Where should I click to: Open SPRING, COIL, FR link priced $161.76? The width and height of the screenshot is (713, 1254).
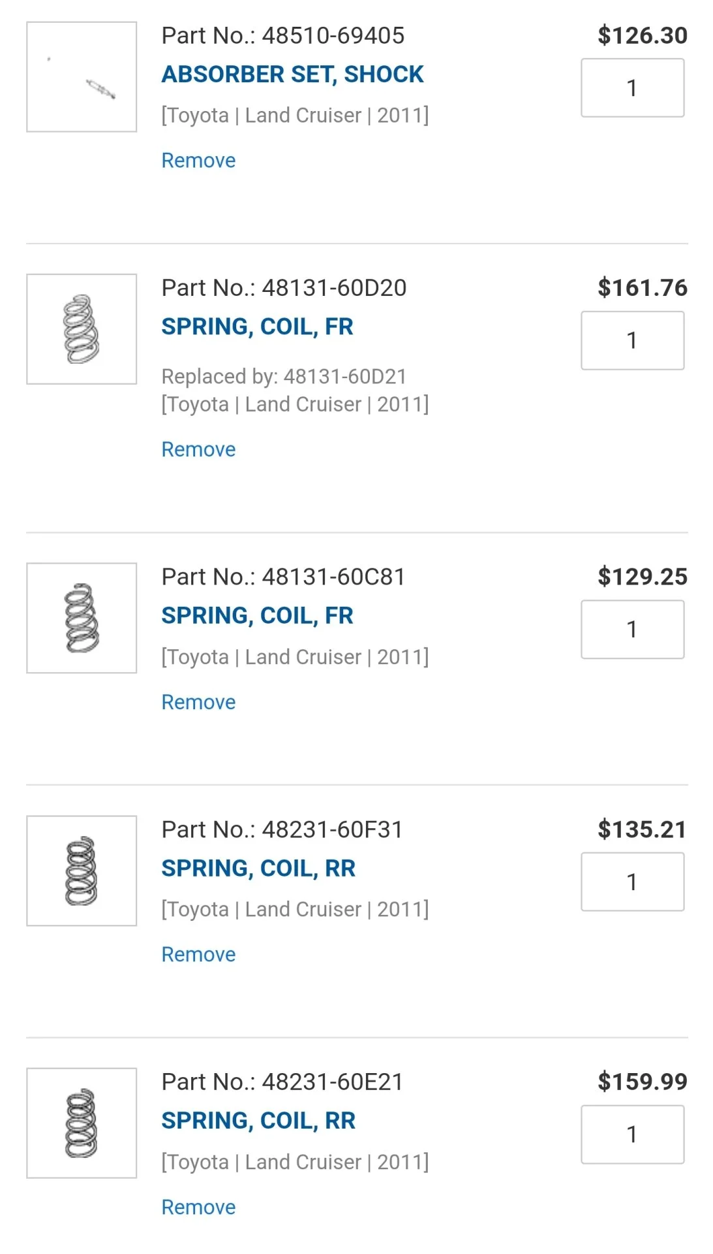(x=257, y=327)
